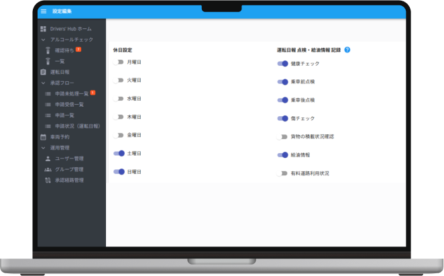444x276 pixels.
Task: Click the breathalyzer icon beside 確認待ち
Action: pos(48,50)
